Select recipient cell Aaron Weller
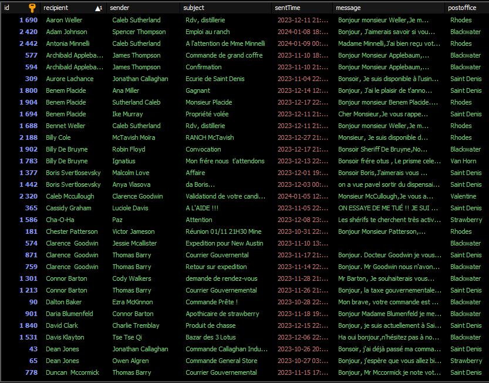489x383 pixels. (x=64, y=20)
